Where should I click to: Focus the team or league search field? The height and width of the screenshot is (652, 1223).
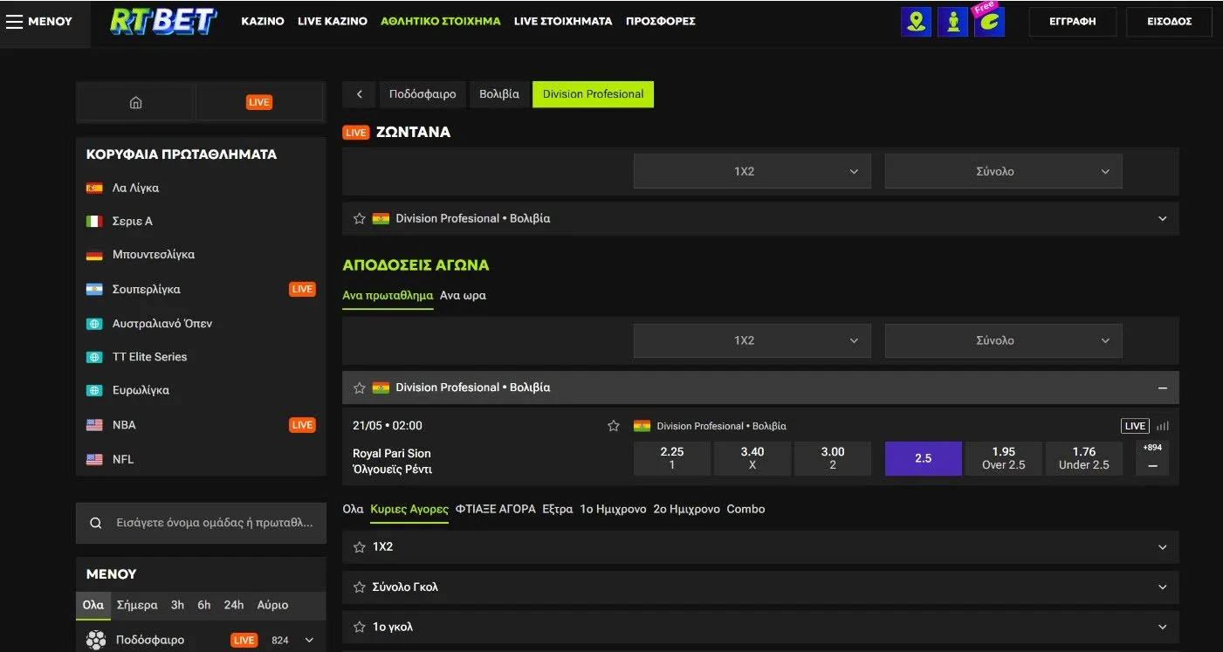201,523
